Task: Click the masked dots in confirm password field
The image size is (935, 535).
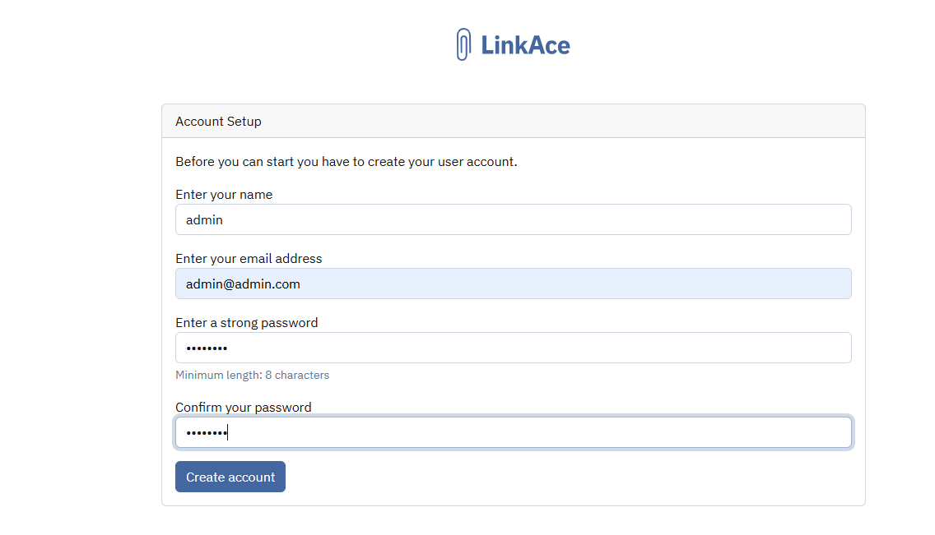Action: (207, 432)
